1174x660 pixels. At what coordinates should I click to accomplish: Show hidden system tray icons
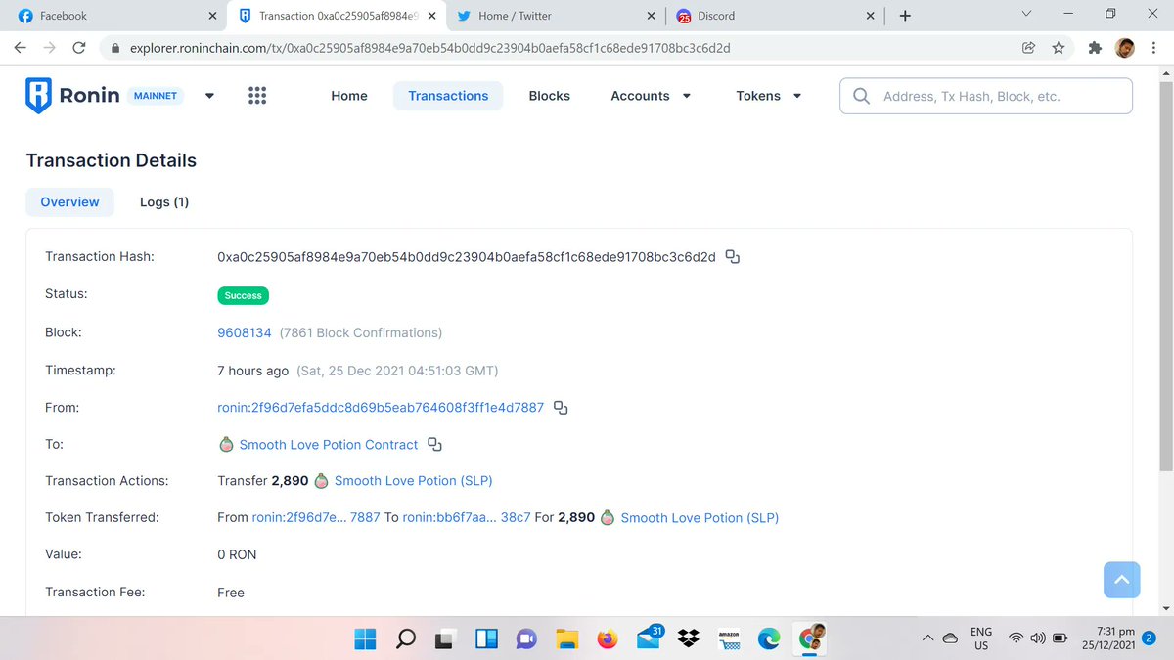[x=927, y=639]
